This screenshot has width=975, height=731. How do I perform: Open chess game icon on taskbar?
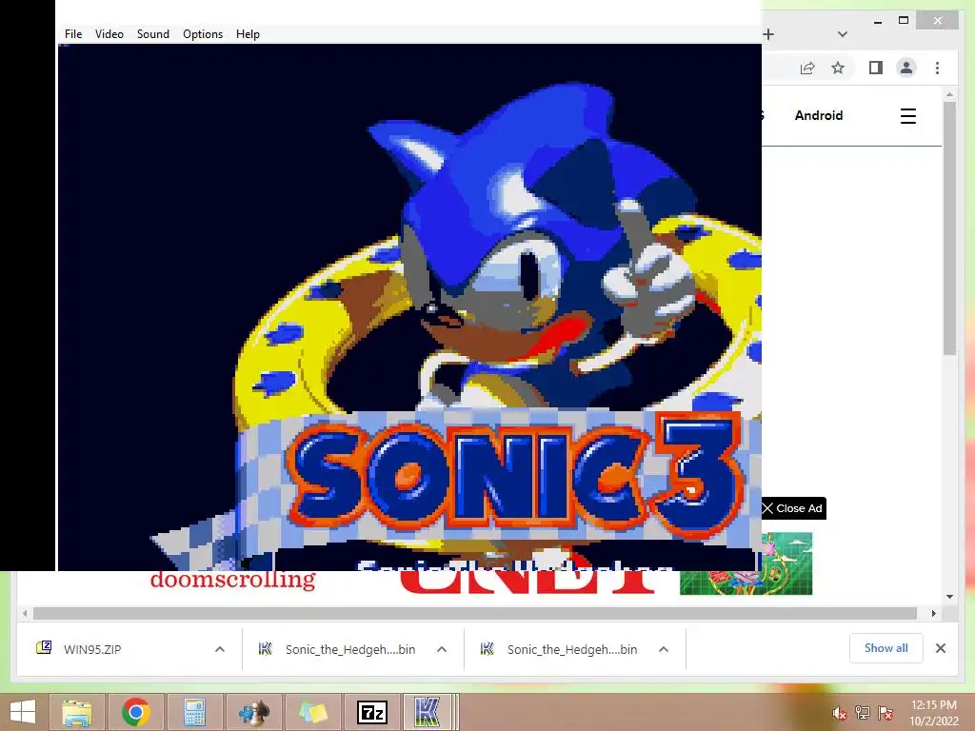(x=253, y=712)
